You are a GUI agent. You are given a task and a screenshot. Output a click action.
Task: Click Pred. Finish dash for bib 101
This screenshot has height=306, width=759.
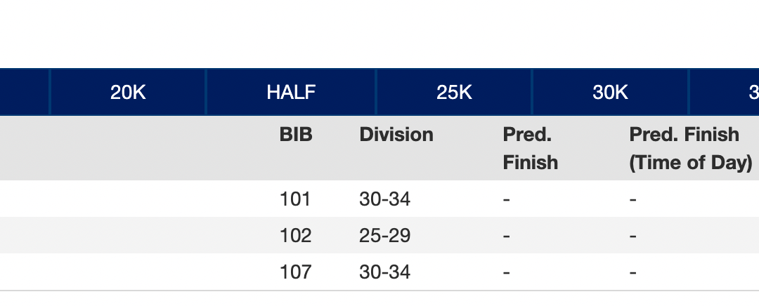[506, 199]
